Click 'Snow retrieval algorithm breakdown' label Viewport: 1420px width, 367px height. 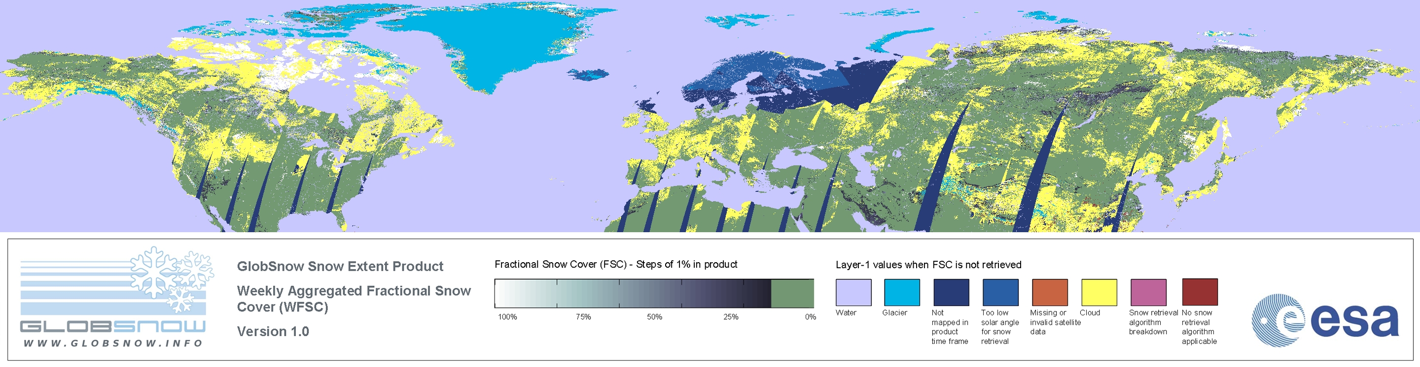point(1153,322)
